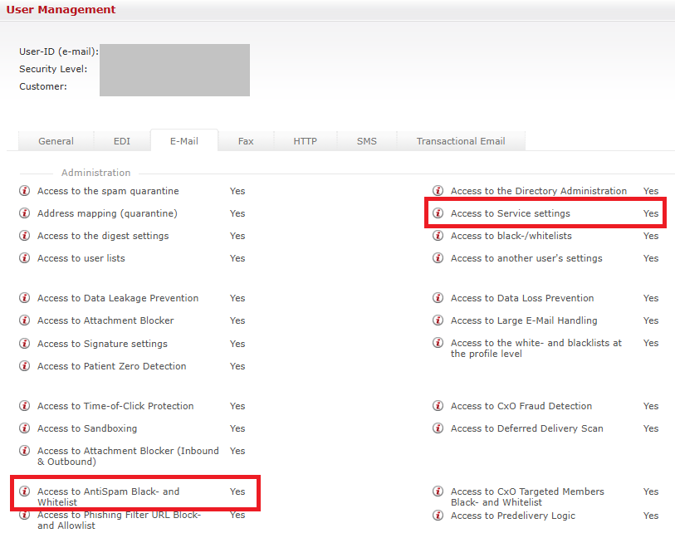This screenshot has width=675, height=533.
Task: Click info icon beside Access to Patient Zero Detection
Action: 25,366
